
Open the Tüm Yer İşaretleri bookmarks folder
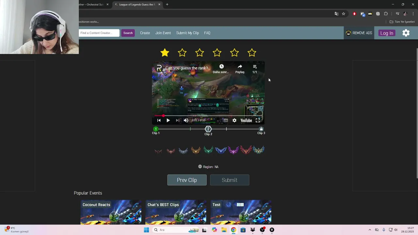(402, 22)
